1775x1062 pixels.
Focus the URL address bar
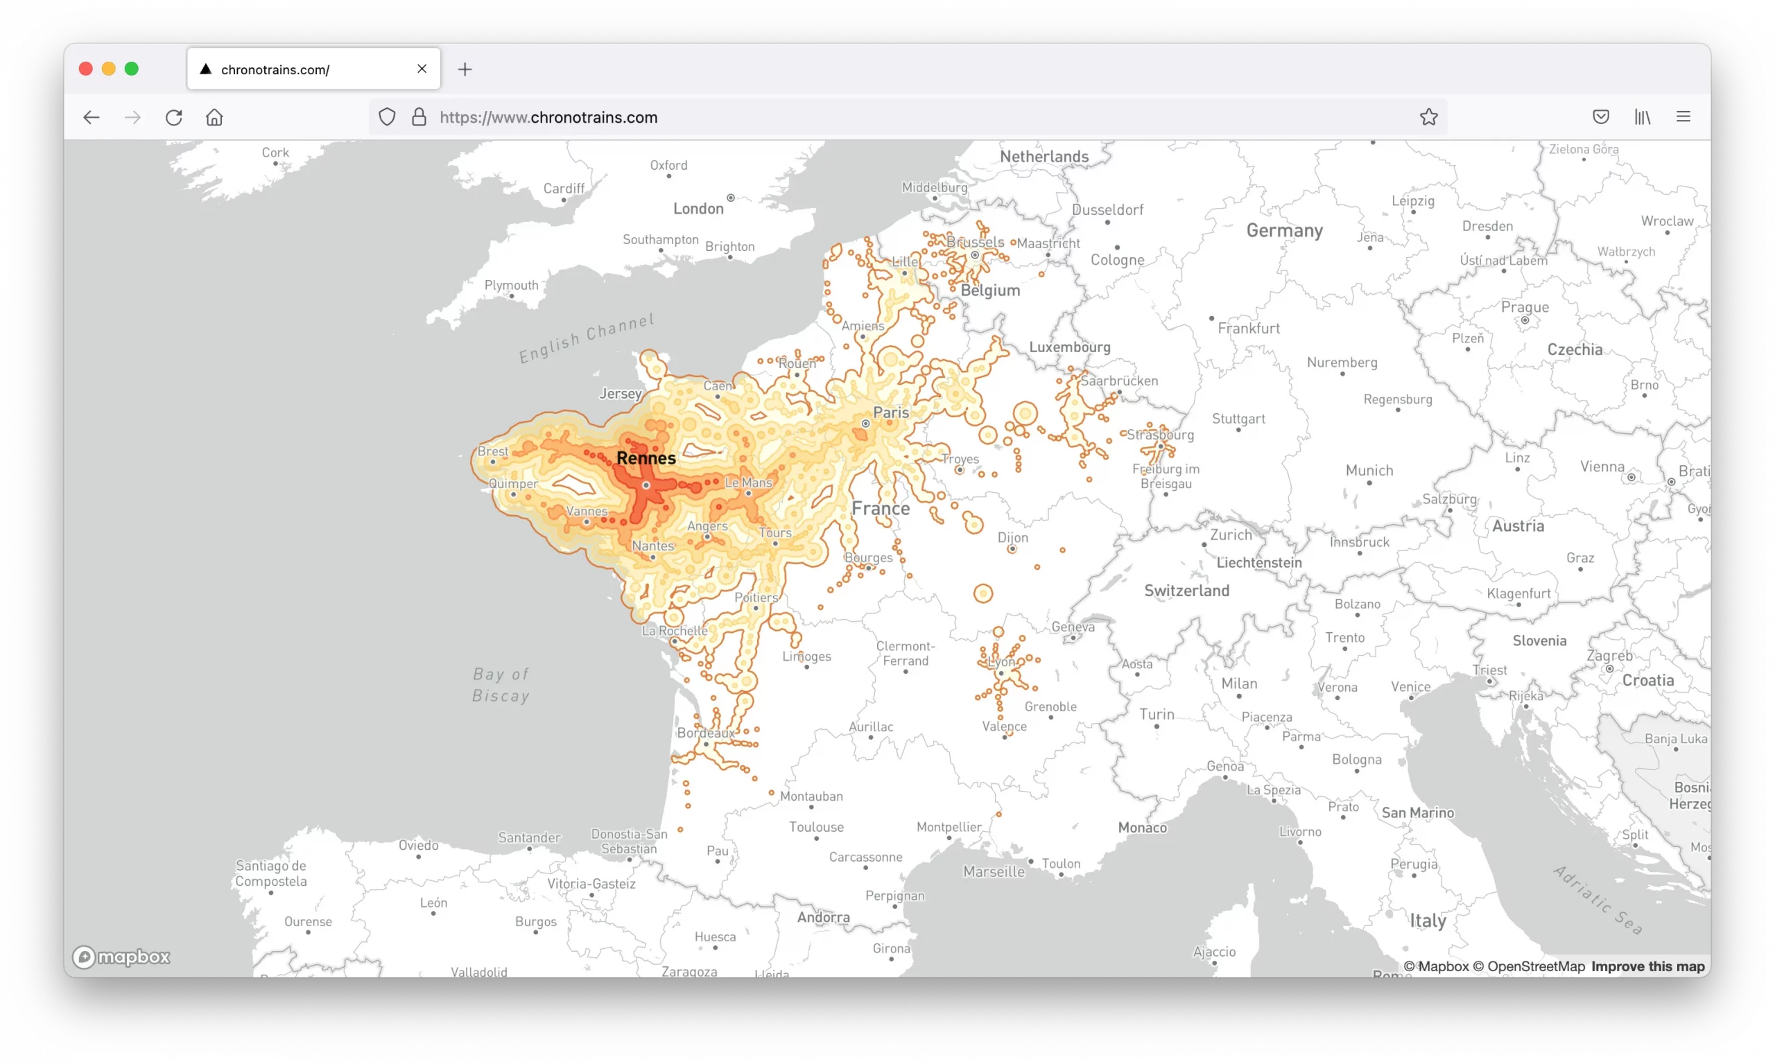(908, 117)
